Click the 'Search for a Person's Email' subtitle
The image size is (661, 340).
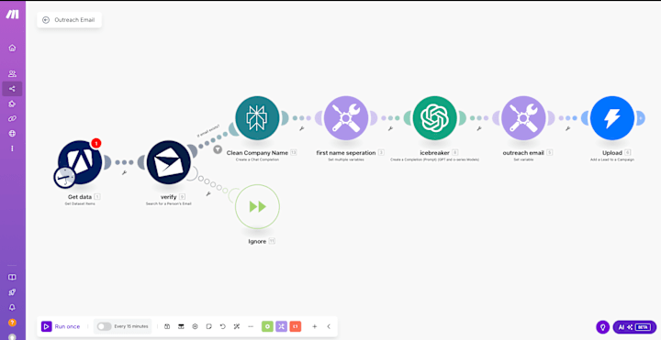[x=169, y=203]
